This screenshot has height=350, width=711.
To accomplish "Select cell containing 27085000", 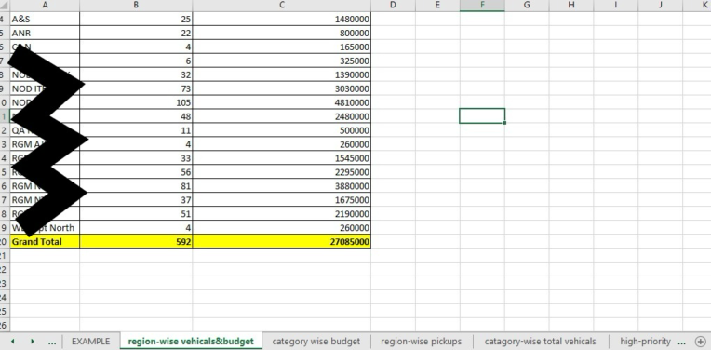I will 282,242.
